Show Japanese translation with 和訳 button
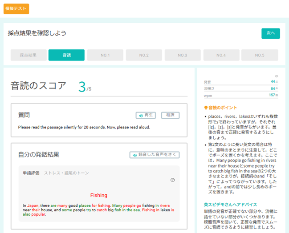This screenshot has width=289, height=233. 170,115
